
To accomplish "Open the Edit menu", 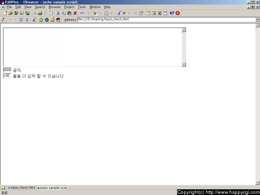I will tap(18, 7).
